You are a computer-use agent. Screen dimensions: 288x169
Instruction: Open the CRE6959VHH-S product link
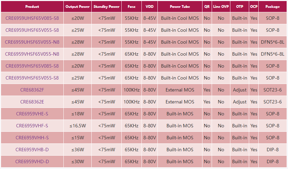(x=32, y=138)
